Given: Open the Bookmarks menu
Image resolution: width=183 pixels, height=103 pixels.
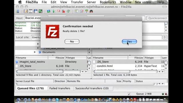Looking at the screenshot, I should 108,2.
